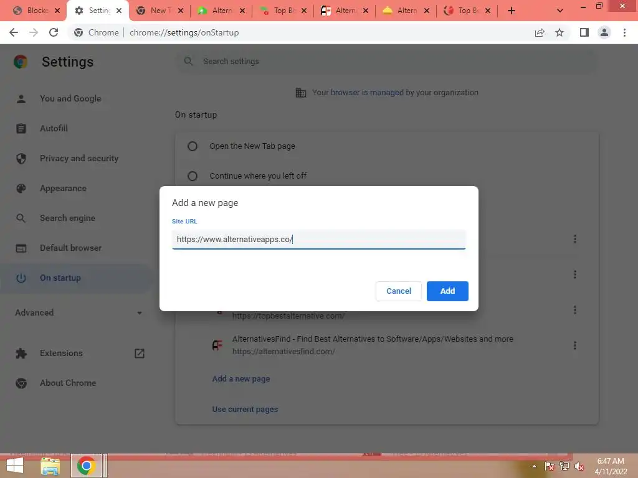Reload the current page
The image size is (638, 478).
pos(54,32)
